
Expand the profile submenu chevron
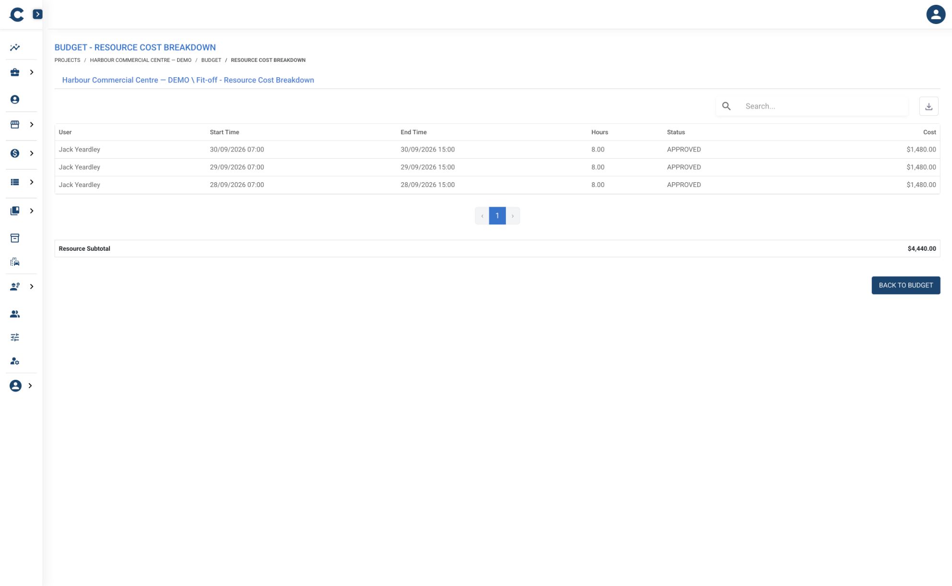pos(30,386)
